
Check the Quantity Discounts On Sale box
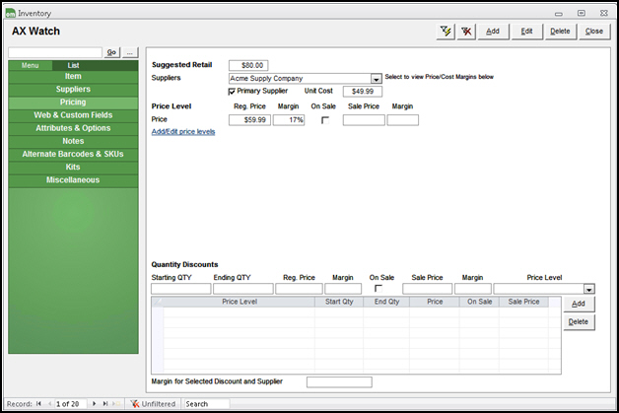tap(378, 288)
